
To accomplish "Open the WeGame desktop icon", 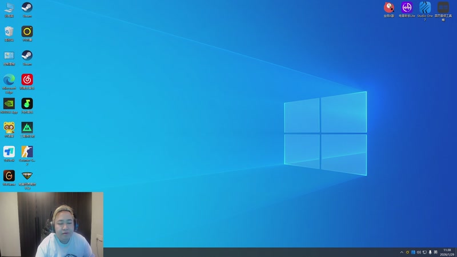I will 9,178.
